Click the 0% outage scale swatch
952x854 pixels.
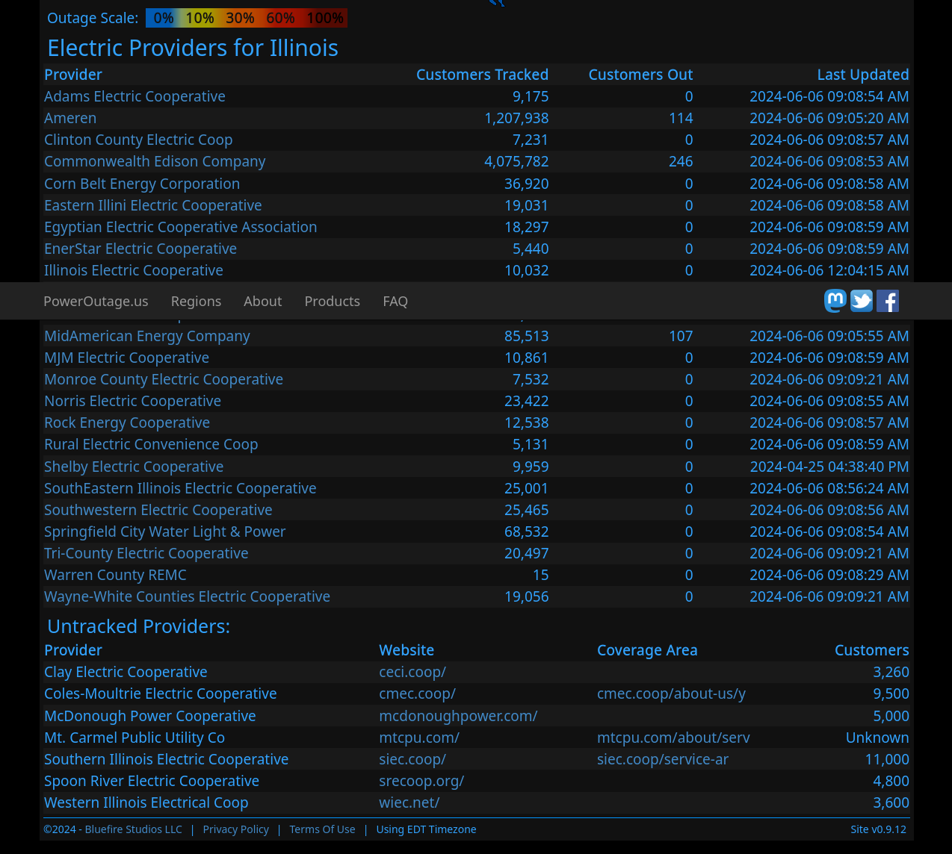(x=163, y=18)
